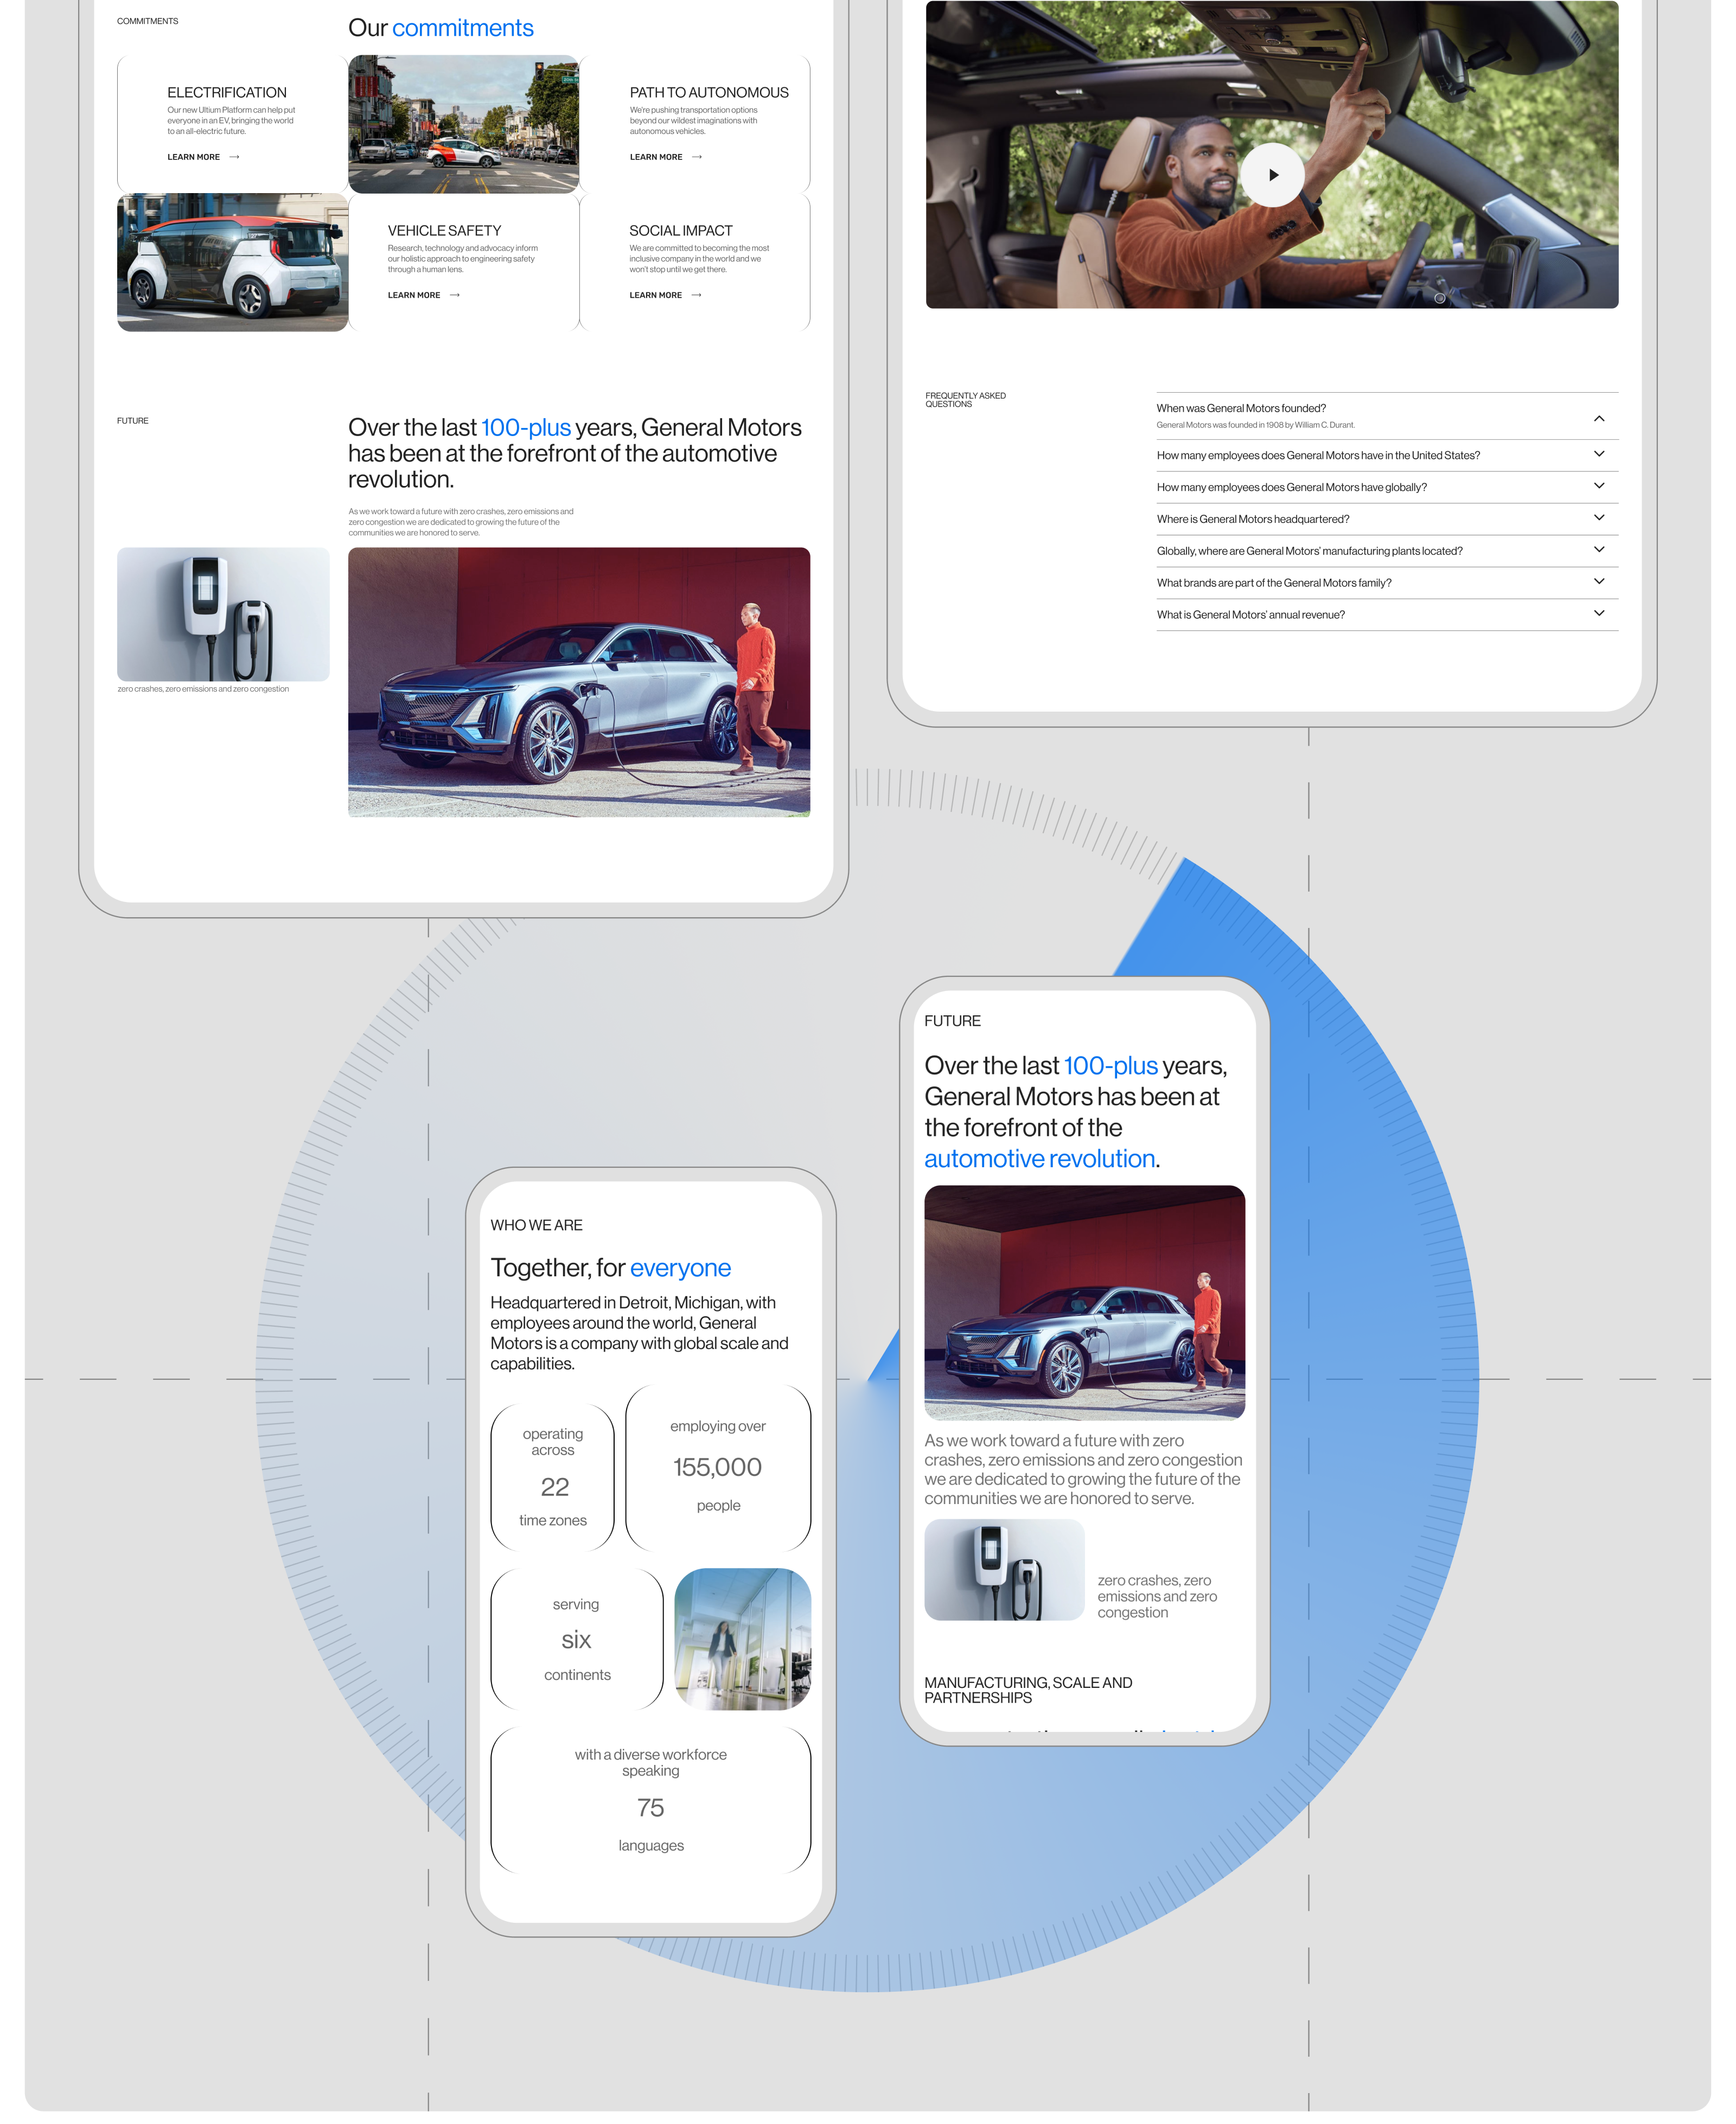1736x2124 pixels.
Task: Expand 'How many employees does General Motors have globally?'
Action: click(1600, 487)
